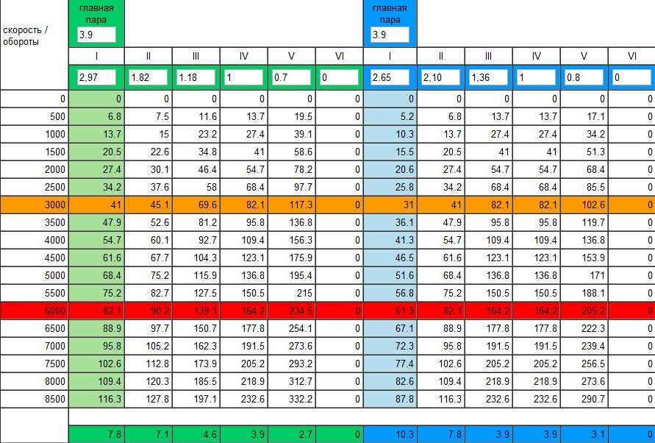Edit the 2.65 gear ratio field
The width and height of the screenshot is (655, 443).
coord(390,77)
